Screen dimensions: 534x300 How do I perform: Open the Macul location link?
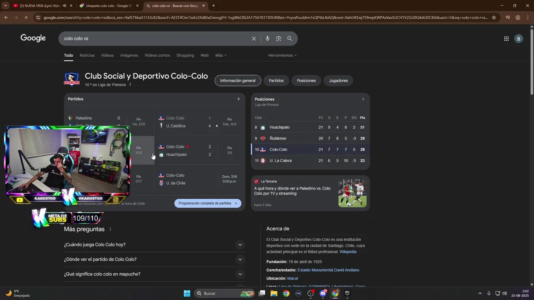click(292, 278)
